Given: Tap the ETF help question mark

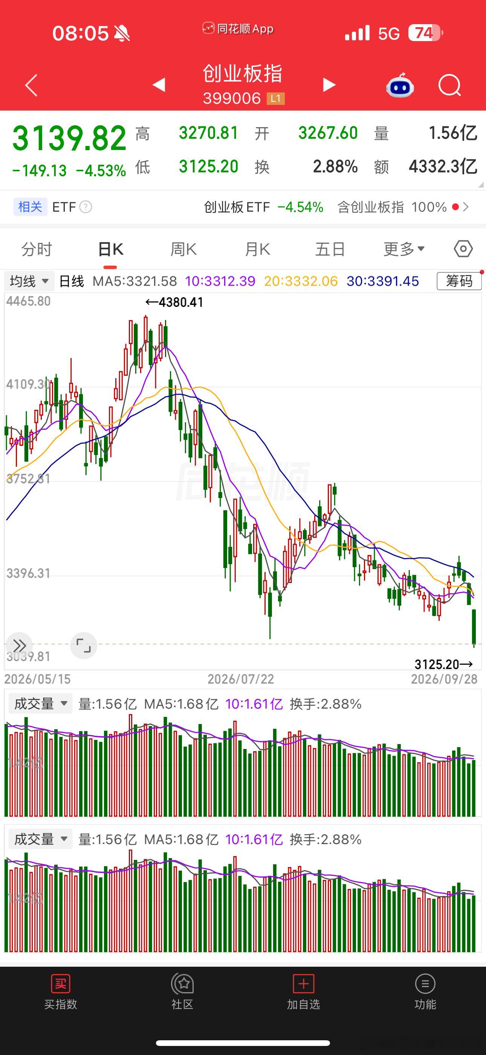Looking at the screenshot, I should tap(86, 207).
